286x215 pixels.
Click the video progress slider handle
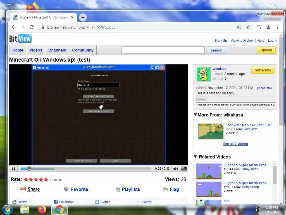coord(29,169)
